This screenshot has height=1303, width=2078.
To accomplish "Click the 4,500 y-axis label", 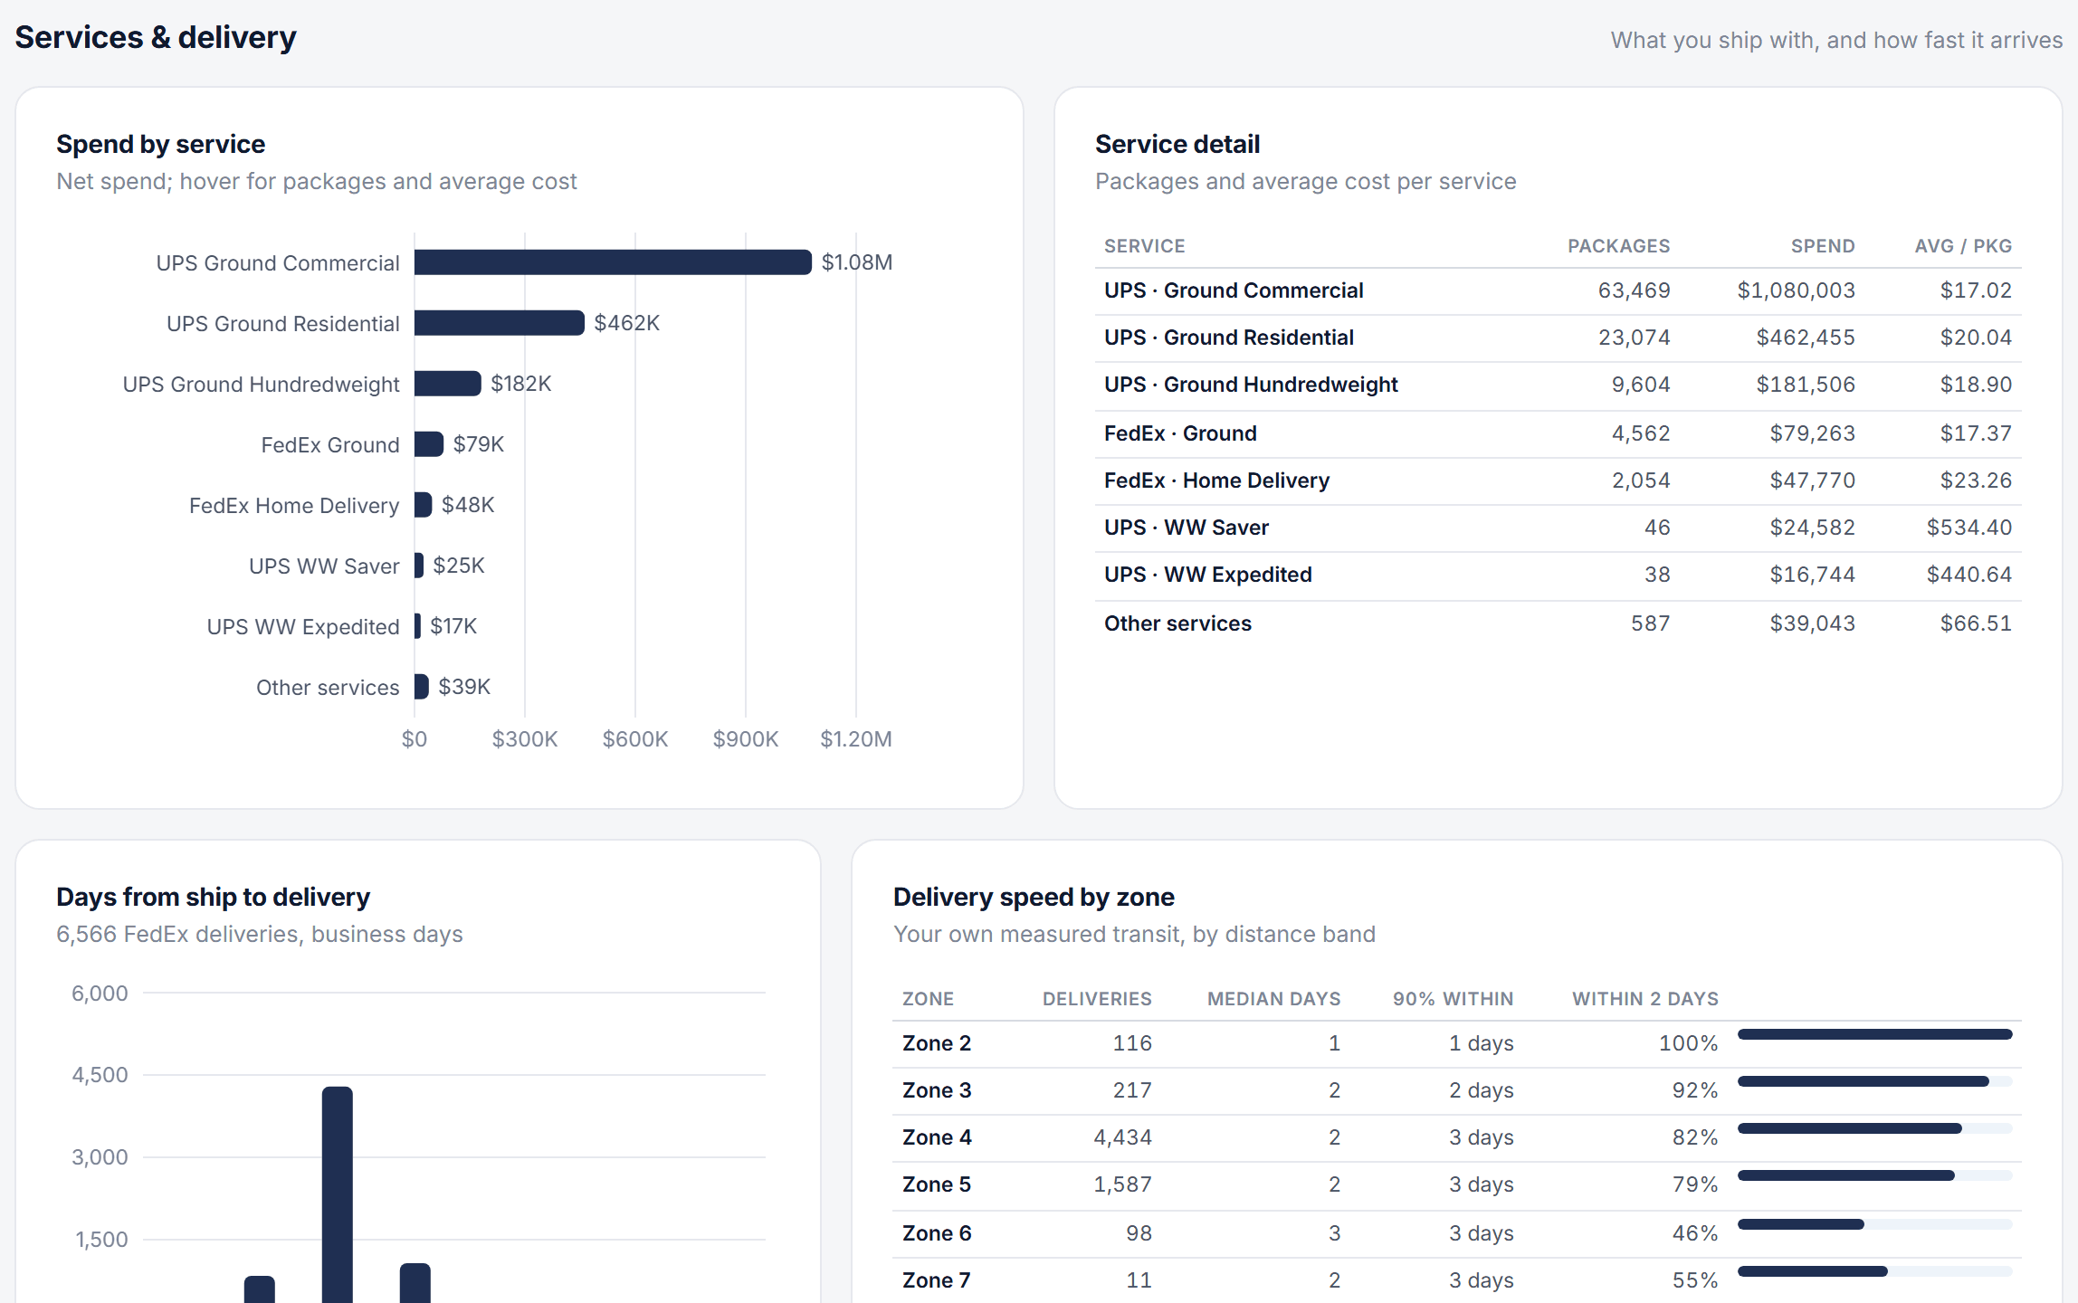I will 100,1075.
